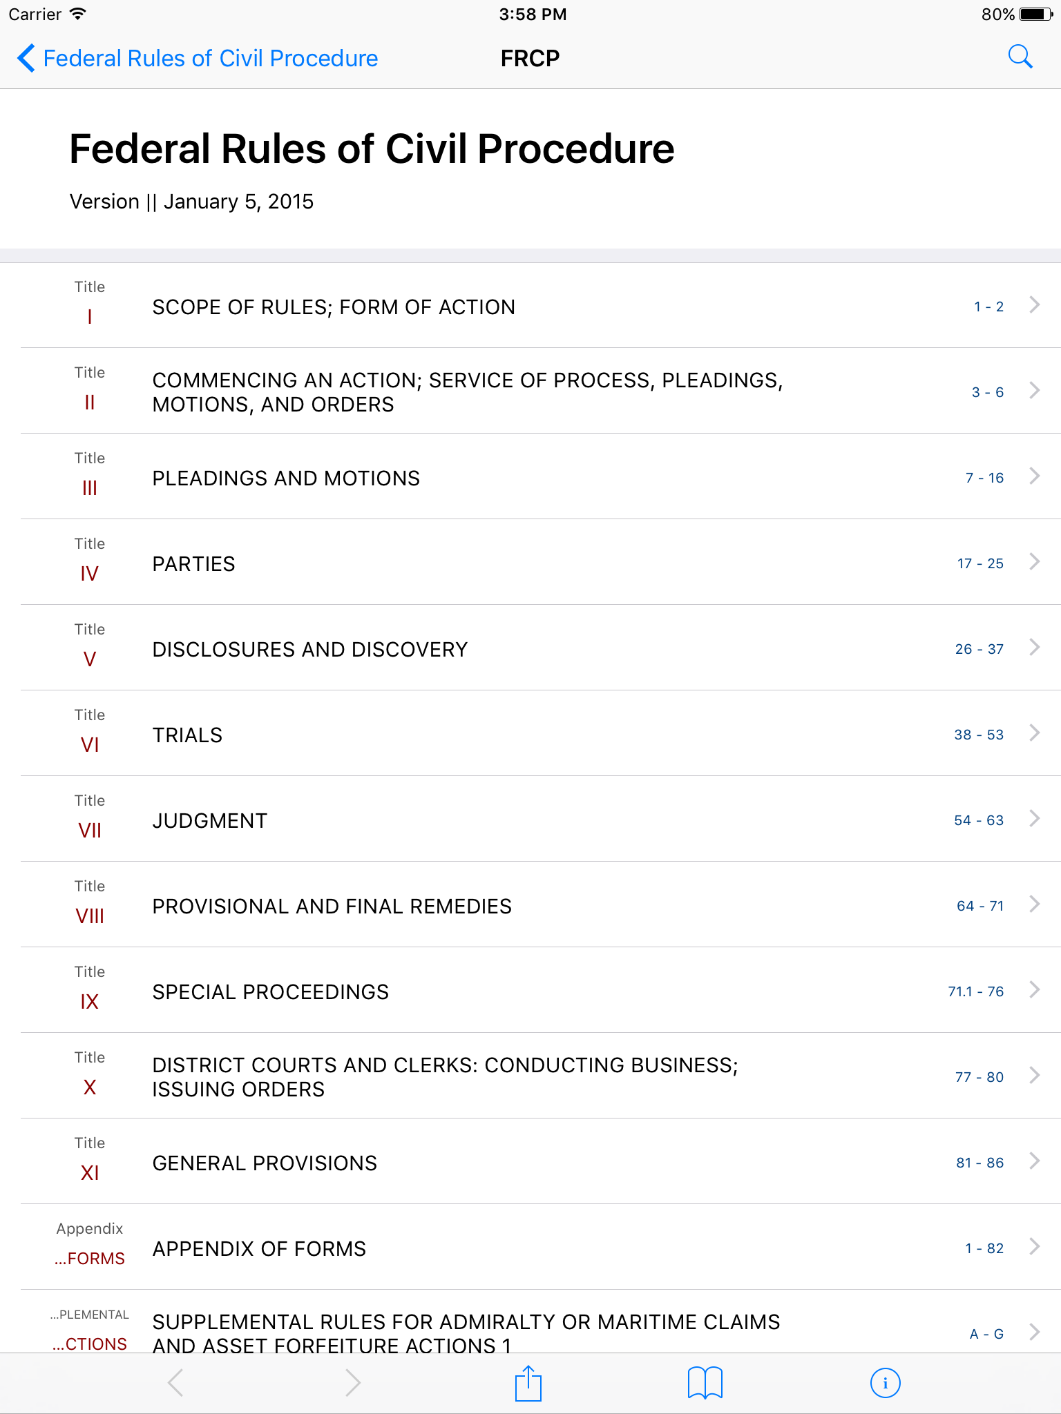The height and width of the screenshot is (1414, 1061).
Task: Select rule range 64 - 71
Action: [980, 906]
